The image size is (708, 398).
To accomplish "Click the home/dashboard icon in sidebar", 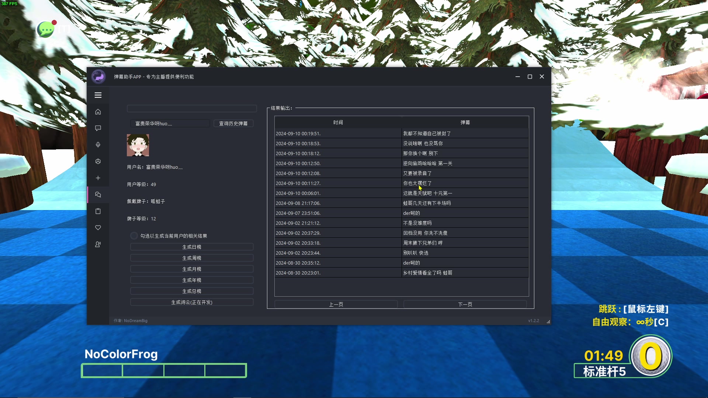I will click(98, 111).
